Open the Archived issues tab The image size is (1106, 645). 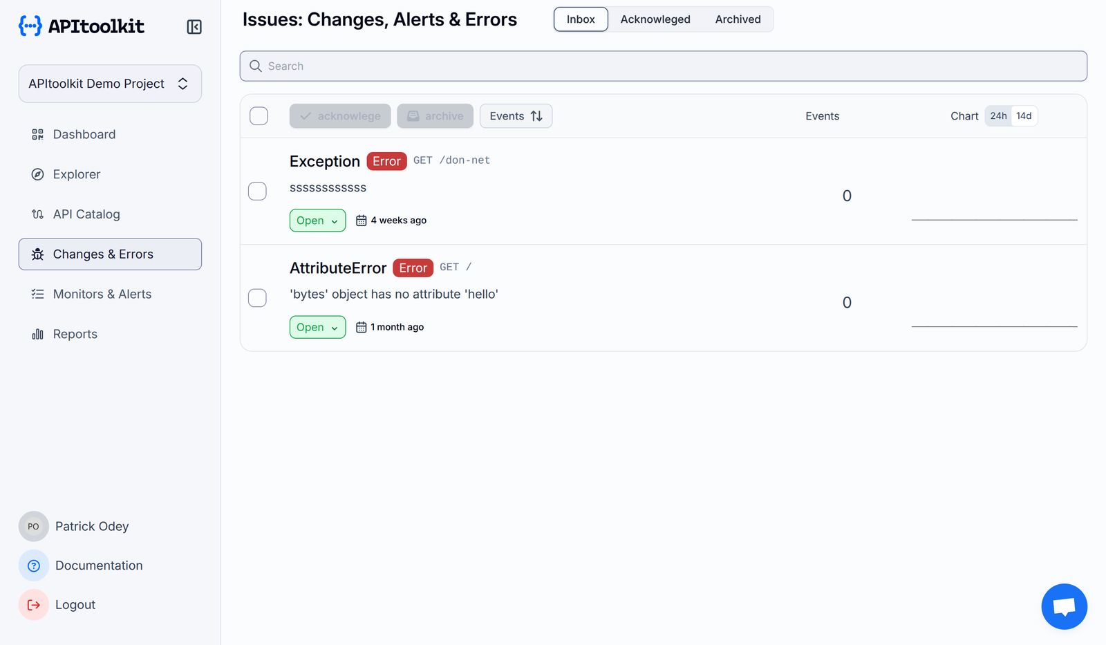click(738, 19)
